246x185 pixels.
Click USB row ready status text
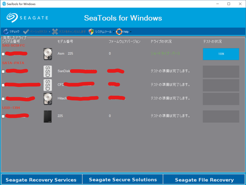click(x=170, y=116)
